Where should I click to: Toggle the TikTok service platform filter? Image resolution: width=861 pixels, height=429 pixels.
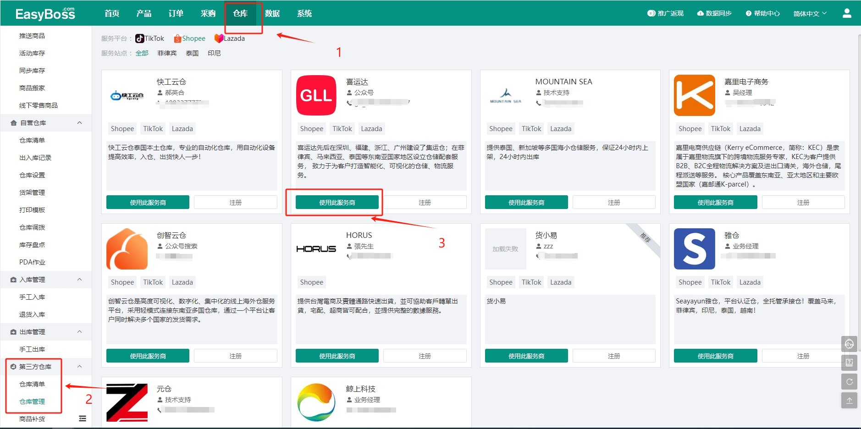pyautogui.click(x=149, y=38)
